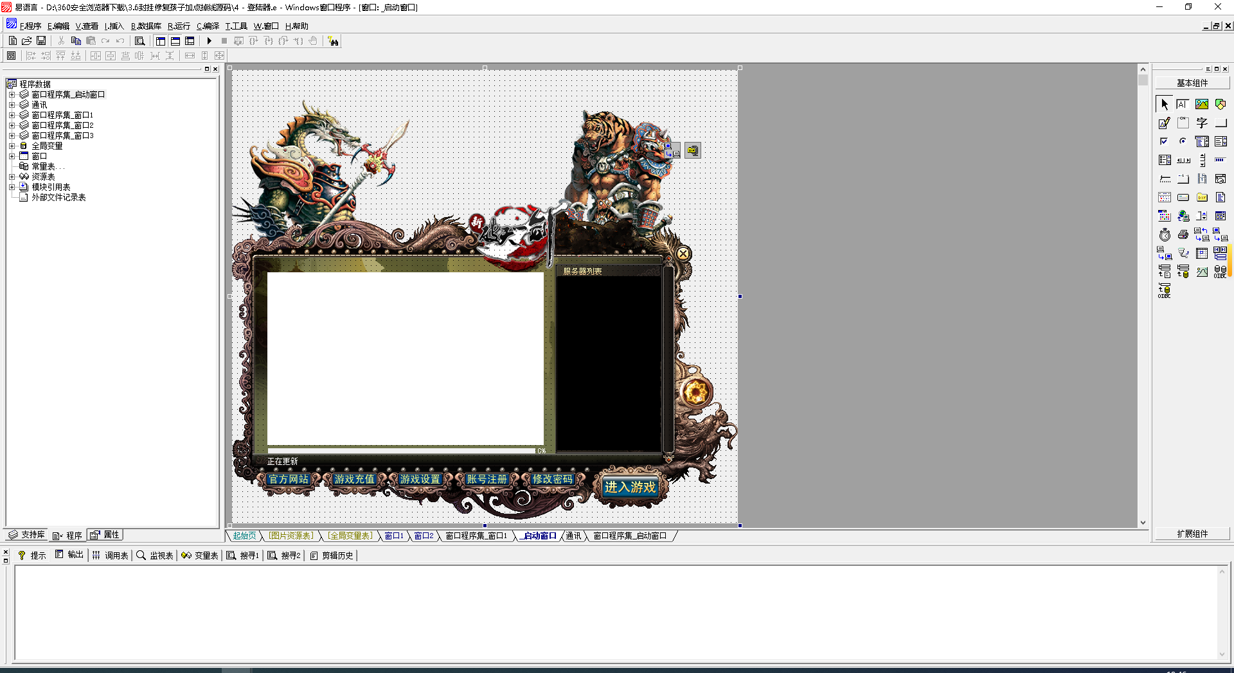Open file with the folder toolbar icon
The height and width of the screenshot is (673, 1234).
click(x=26, y=41)
